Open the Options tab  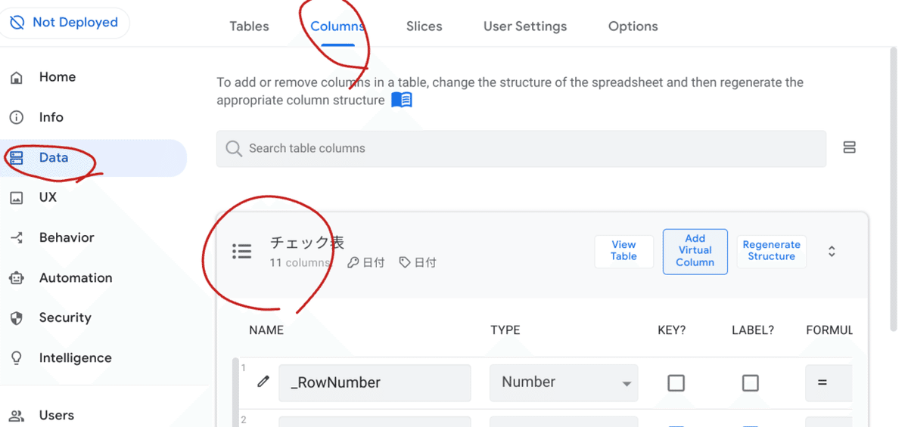tap(633, 26)
